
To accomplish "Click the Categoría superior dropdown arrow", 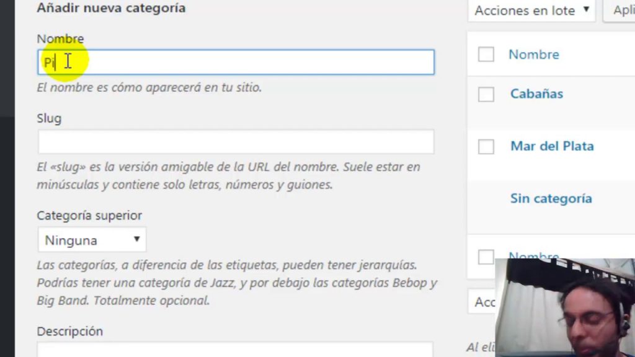I will click(x=136, y=240).
